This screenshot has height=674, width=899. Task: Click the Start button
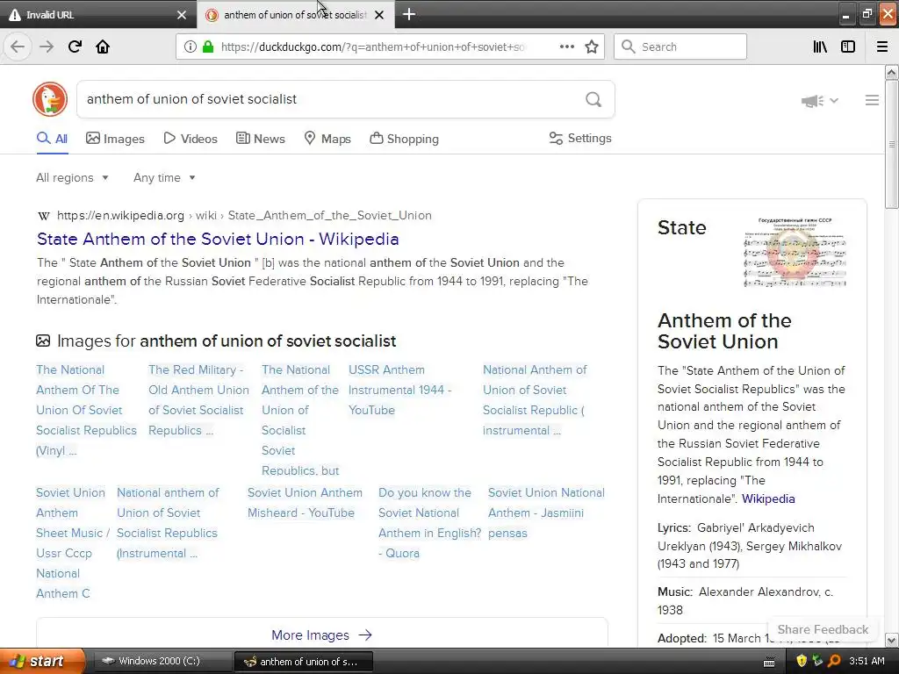click(42, 661)
